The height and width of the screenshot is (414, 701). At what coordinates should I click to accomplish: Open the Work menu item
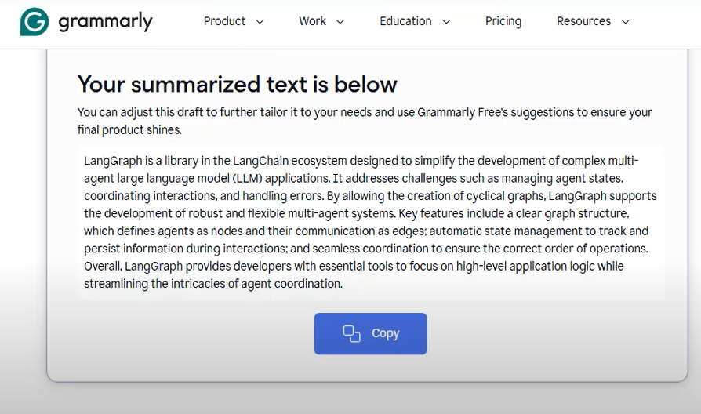[x=313, y=21]
